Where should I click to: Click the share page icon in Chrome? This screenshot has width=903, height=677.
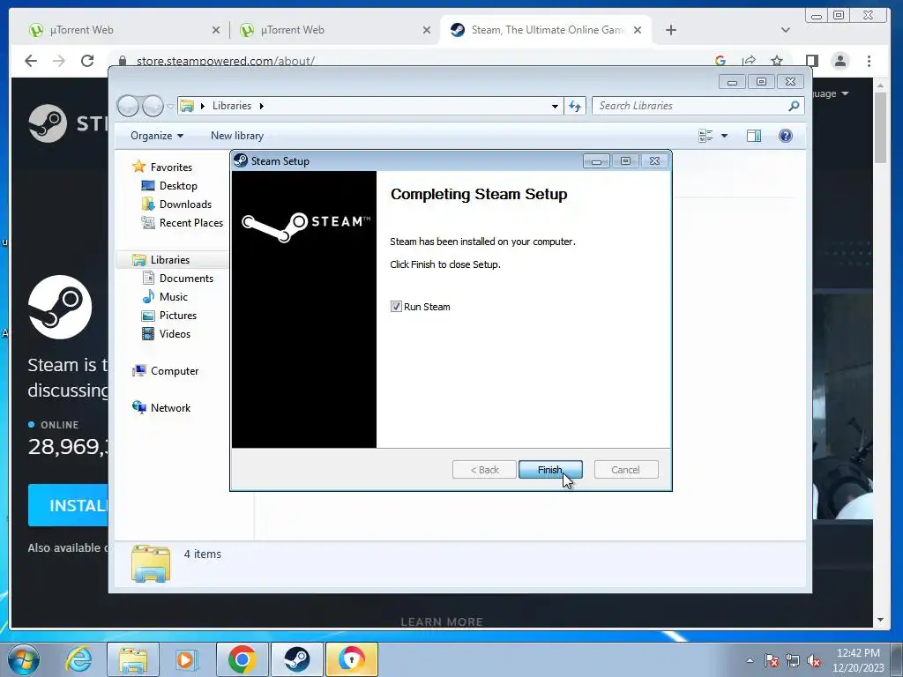pos(749,61)
